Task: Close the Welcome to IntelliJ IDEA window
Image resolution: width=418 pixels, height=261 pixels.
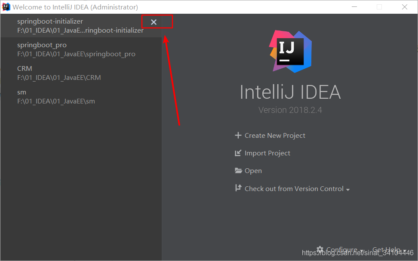Action: pos(404,7)
